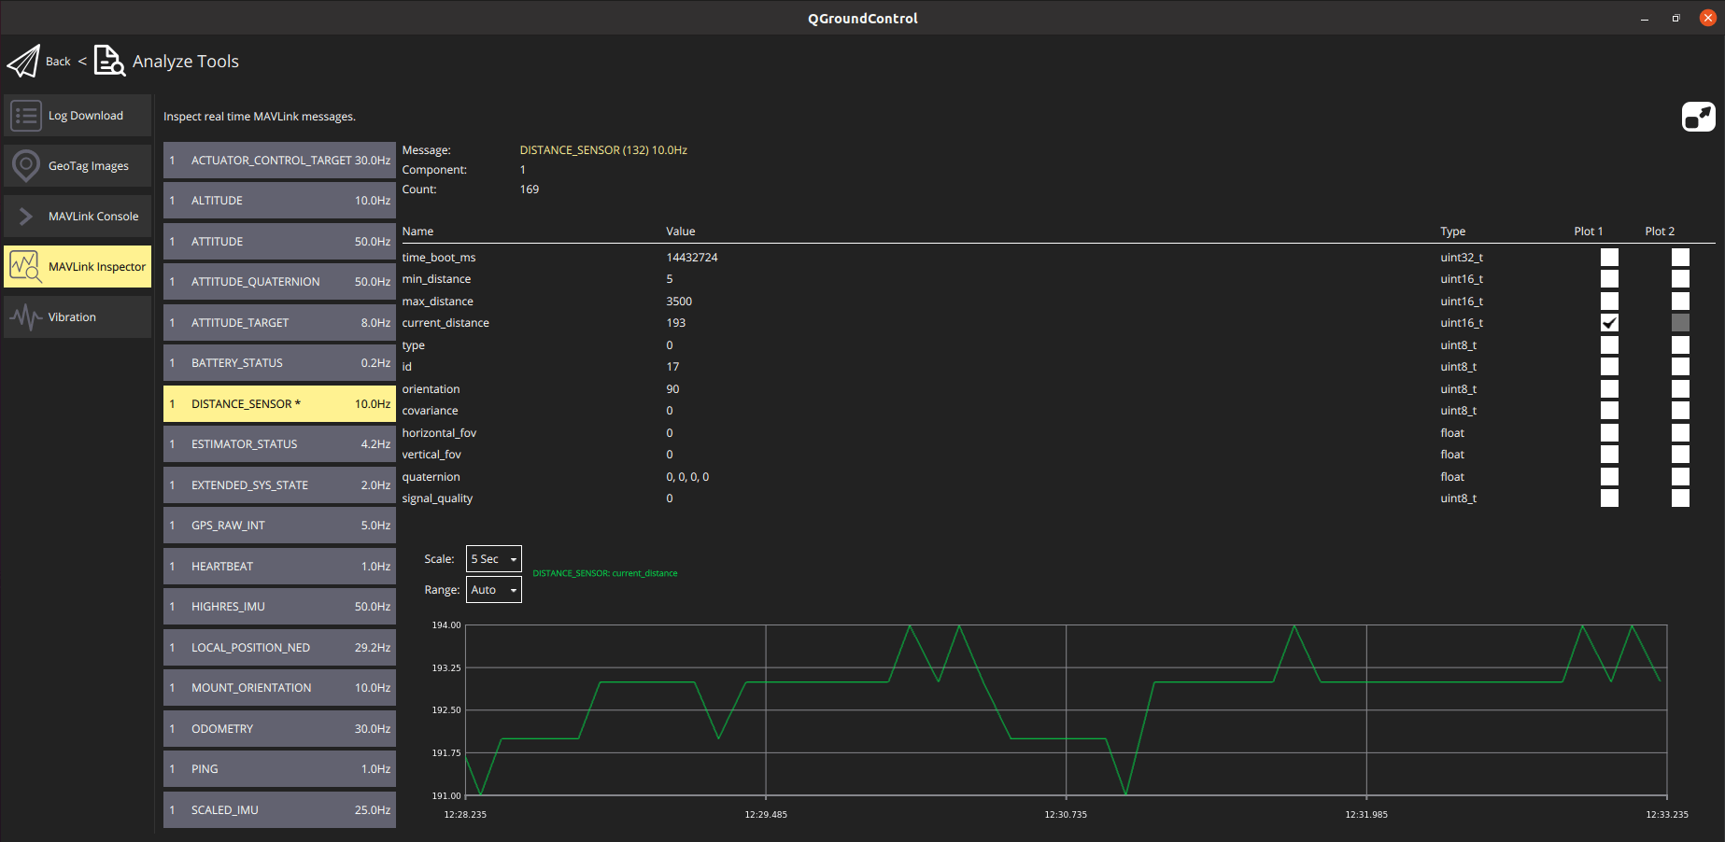
Task: Click the popout window icon top right
Action: [x=1698, y=116]
